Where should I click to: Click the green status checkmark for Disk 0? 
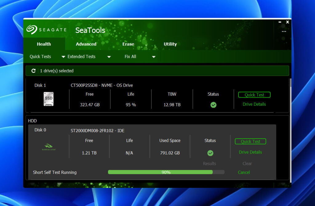click(x=210, y=153)
